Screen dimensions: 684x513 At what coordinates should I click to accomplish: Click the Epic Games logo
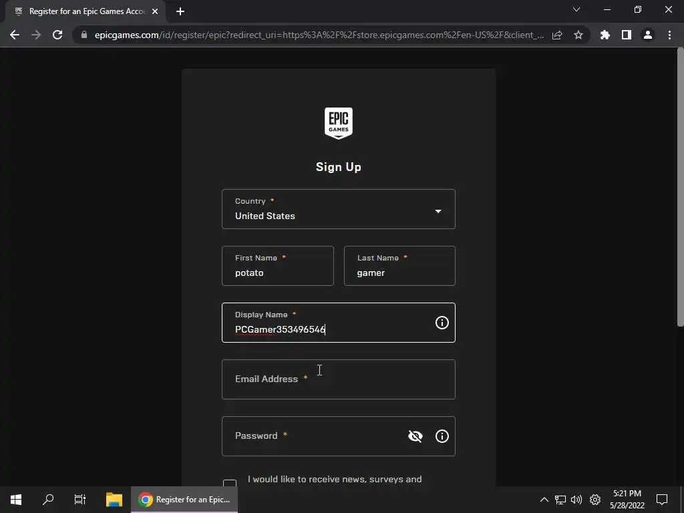(339, 124)
